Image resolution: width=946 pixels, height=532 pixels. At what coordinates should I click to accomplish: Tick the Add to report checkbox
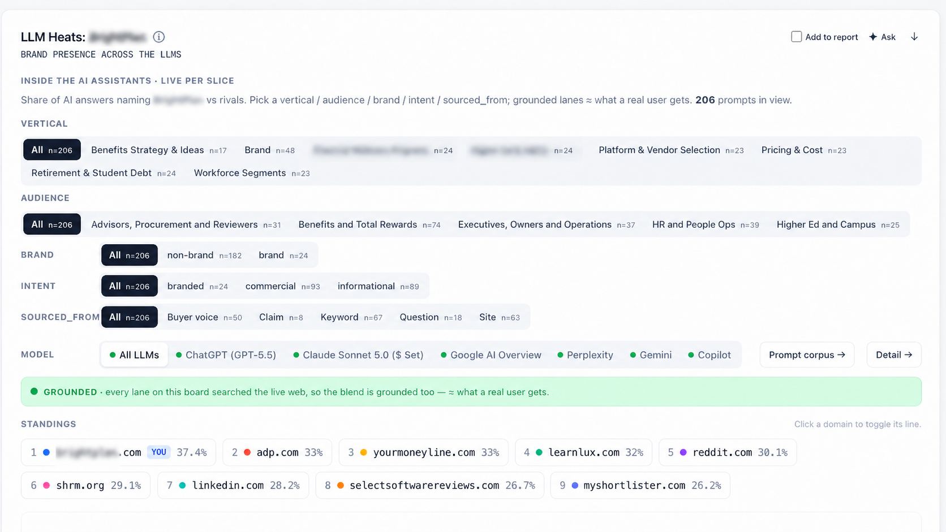pos(796,37)
